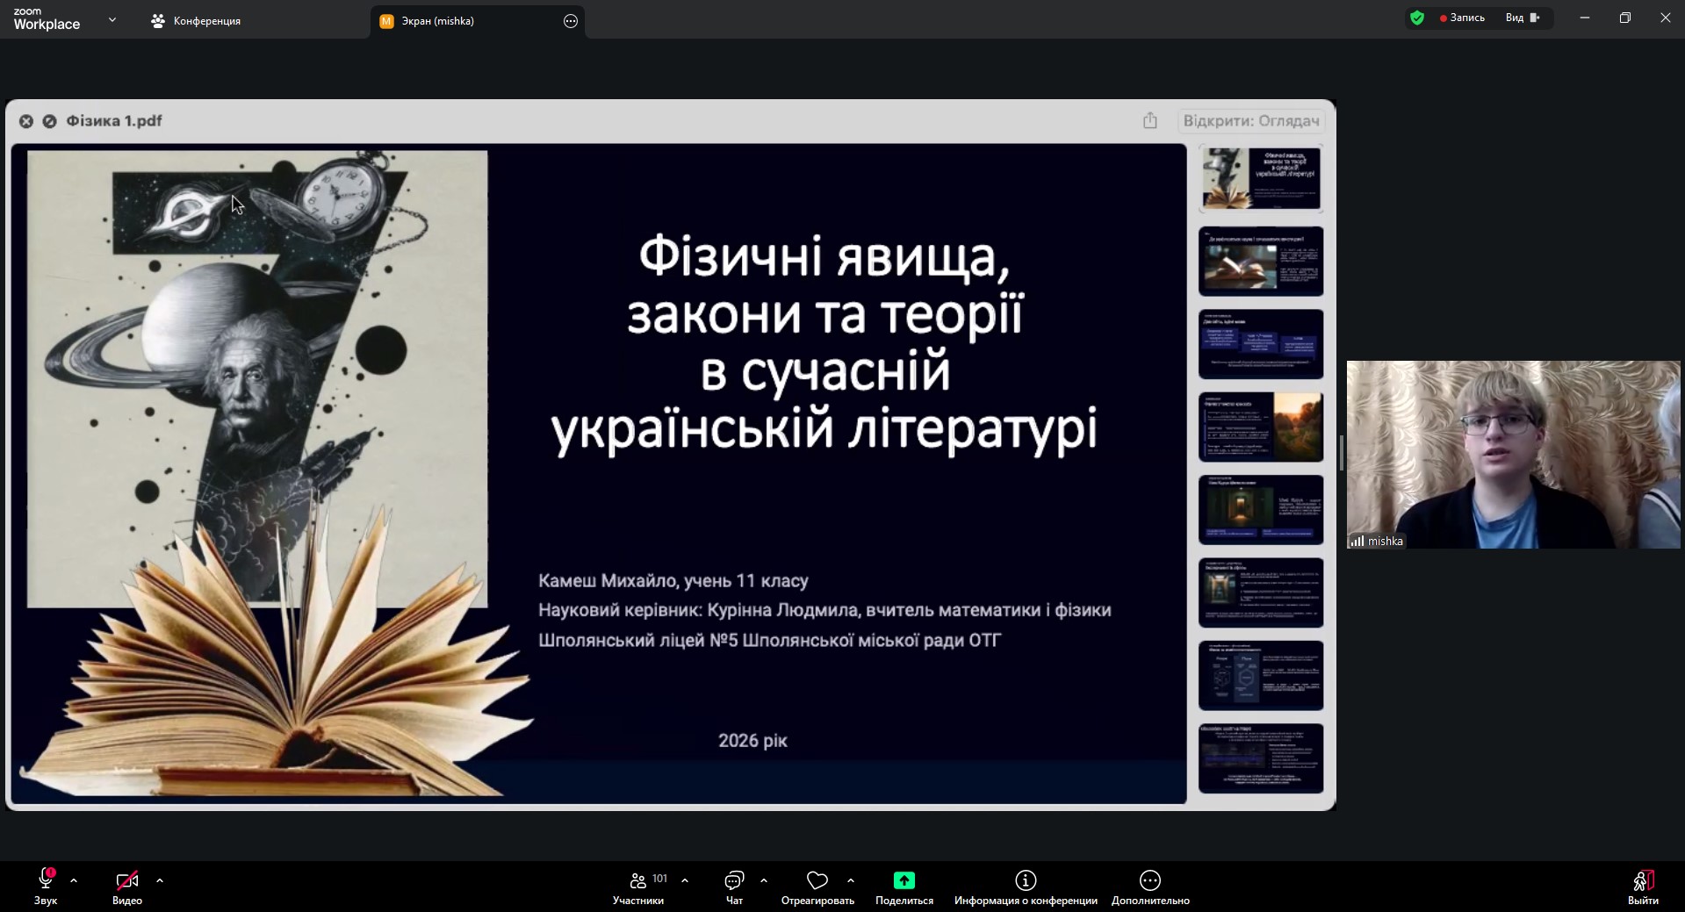
Task: Open ellipsis options on shared screen tab
Action: [x=571, y=21]
